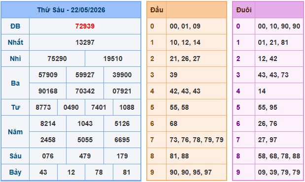Select the Nhất prize label
The image size is (305, 182).
(x=15, y=42)
